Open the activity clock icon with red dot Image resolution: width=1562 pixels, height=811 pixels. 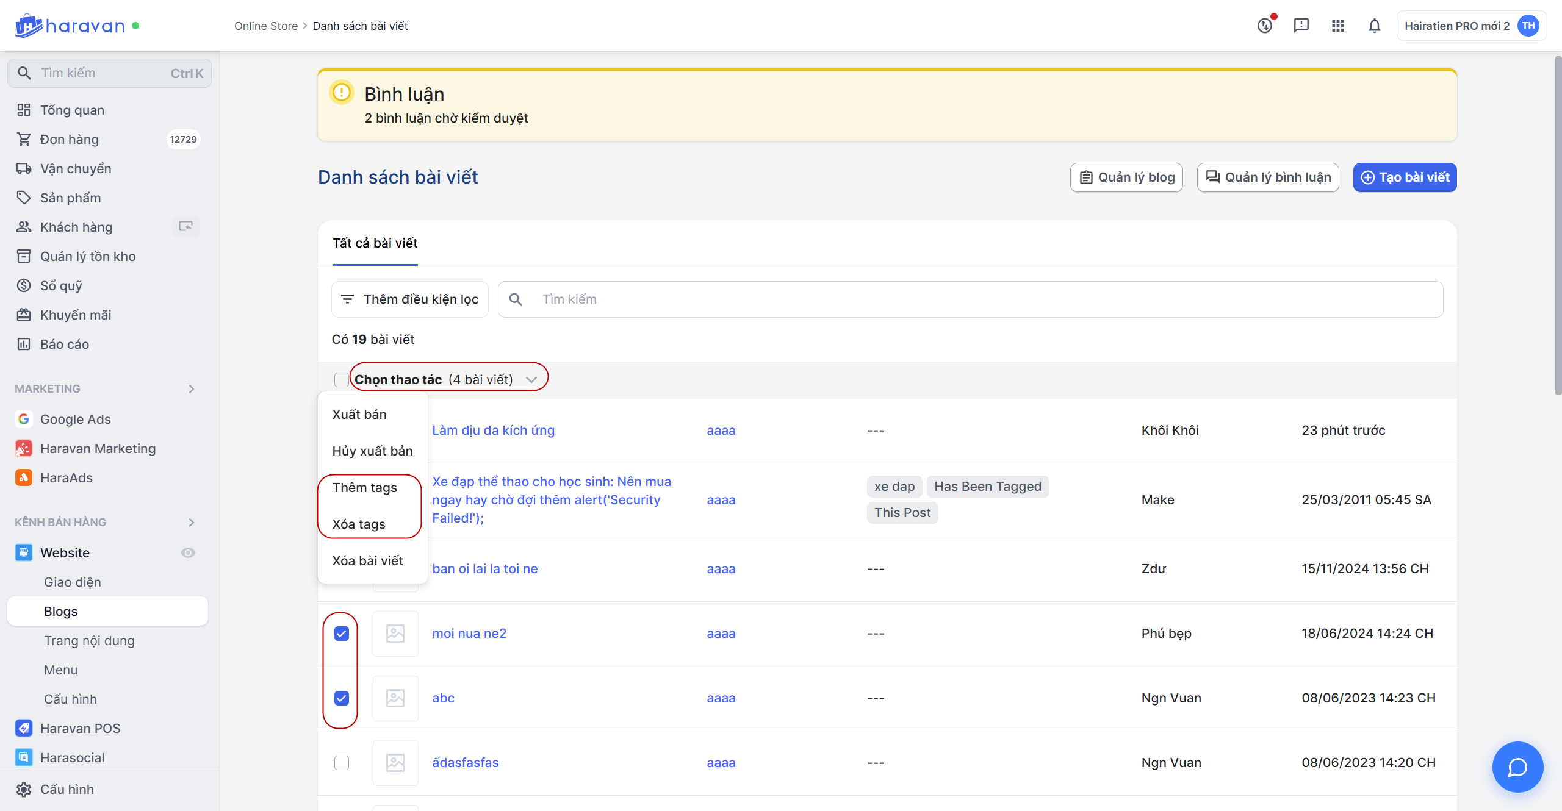click(1265, 26)
